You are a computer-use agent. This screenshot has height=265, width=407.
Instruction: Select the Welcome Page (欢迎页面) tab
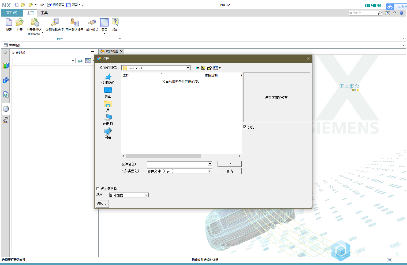tap(110, 51)
